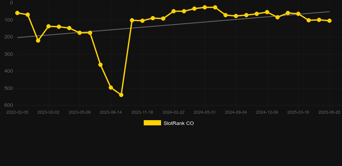Click the y-axis label 0
This screenshot has height=166, width=342.
pyautogui.click(x=12, y=3)
